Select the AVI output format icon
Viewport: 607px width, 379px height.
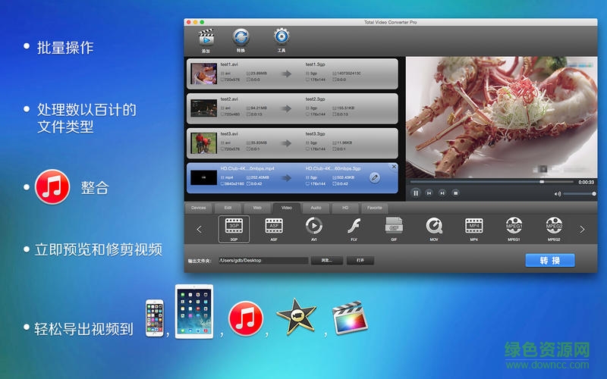tap(313, 226)
